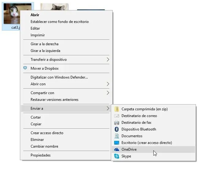Expand the Enviar a submenu arrow
199x169 pixels.
(x=108, y=108)
